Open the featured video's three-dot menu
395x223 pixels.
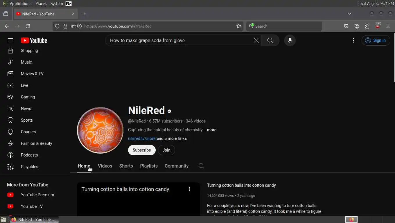(189, 189)
